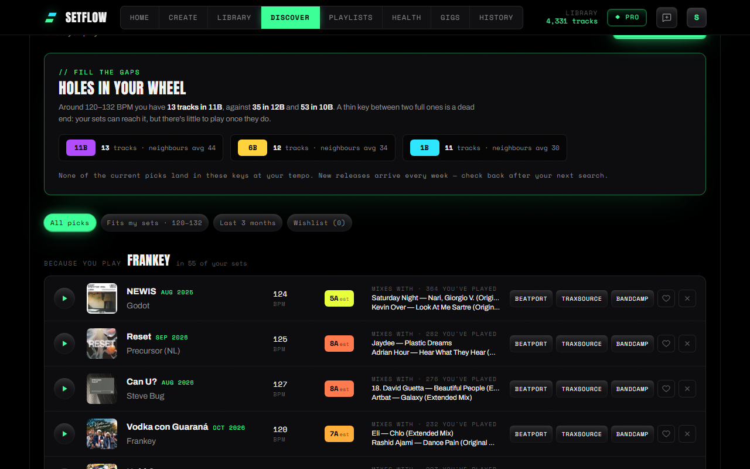Open the Can U? album artwork
The image size is (750, 469).
click(102, 389)
